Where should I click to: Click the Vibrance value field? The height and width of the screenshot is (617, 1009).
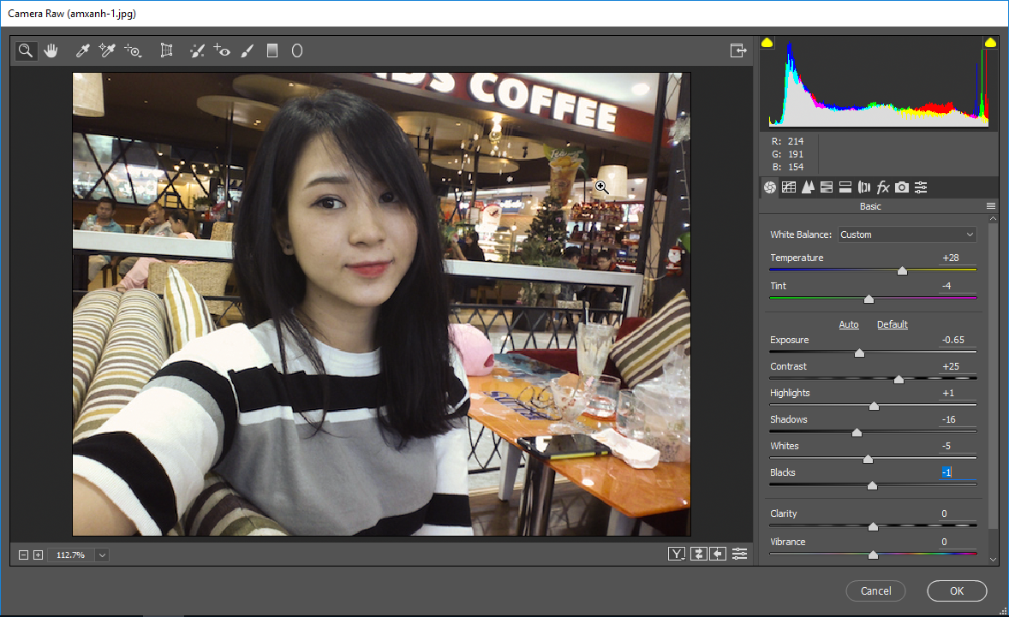coord(956,542)
